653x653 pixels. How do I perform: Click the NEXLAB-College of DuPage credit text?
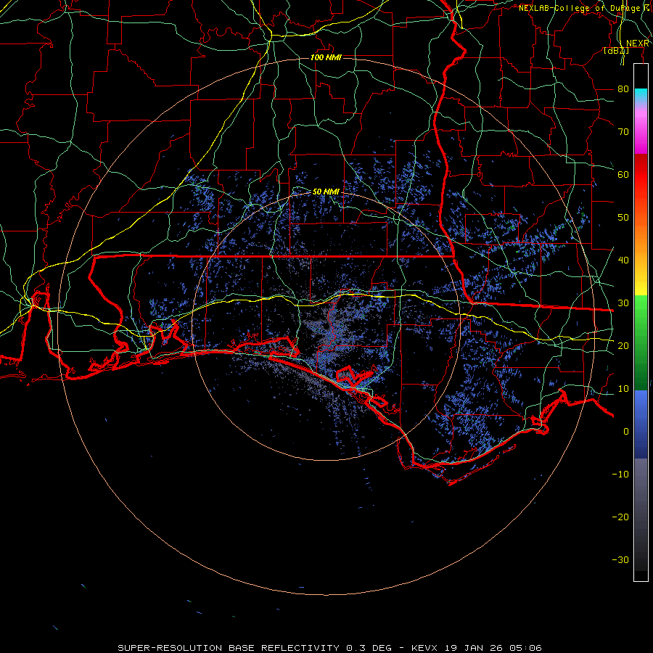pos(579,8)
